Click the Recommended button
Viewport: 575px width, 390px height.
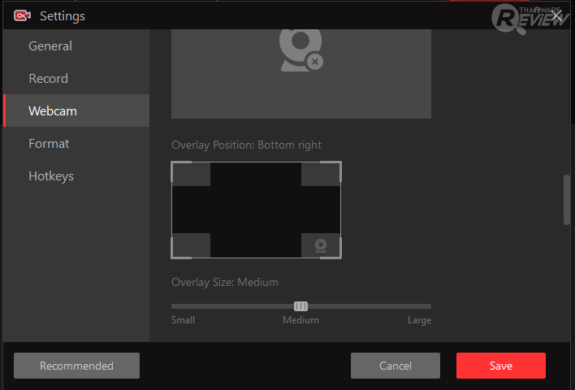[x=76, y=366]
